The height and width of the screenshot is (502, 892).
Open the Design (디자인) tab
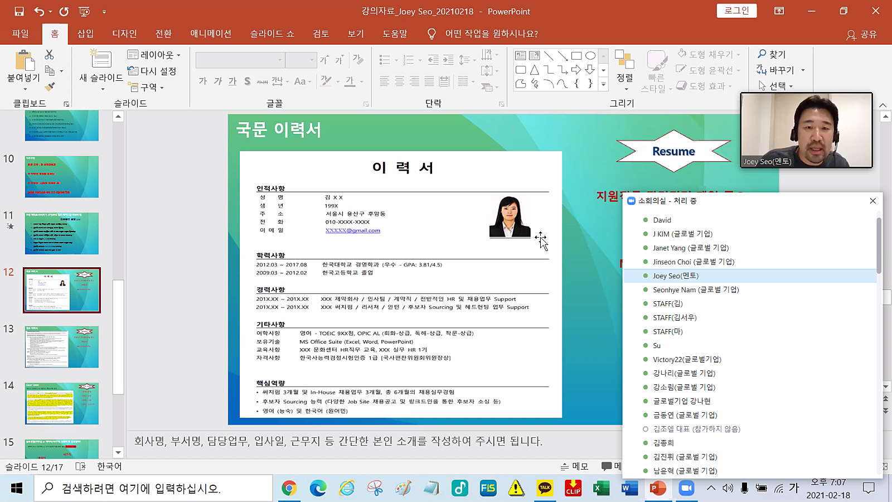point(124,33)
